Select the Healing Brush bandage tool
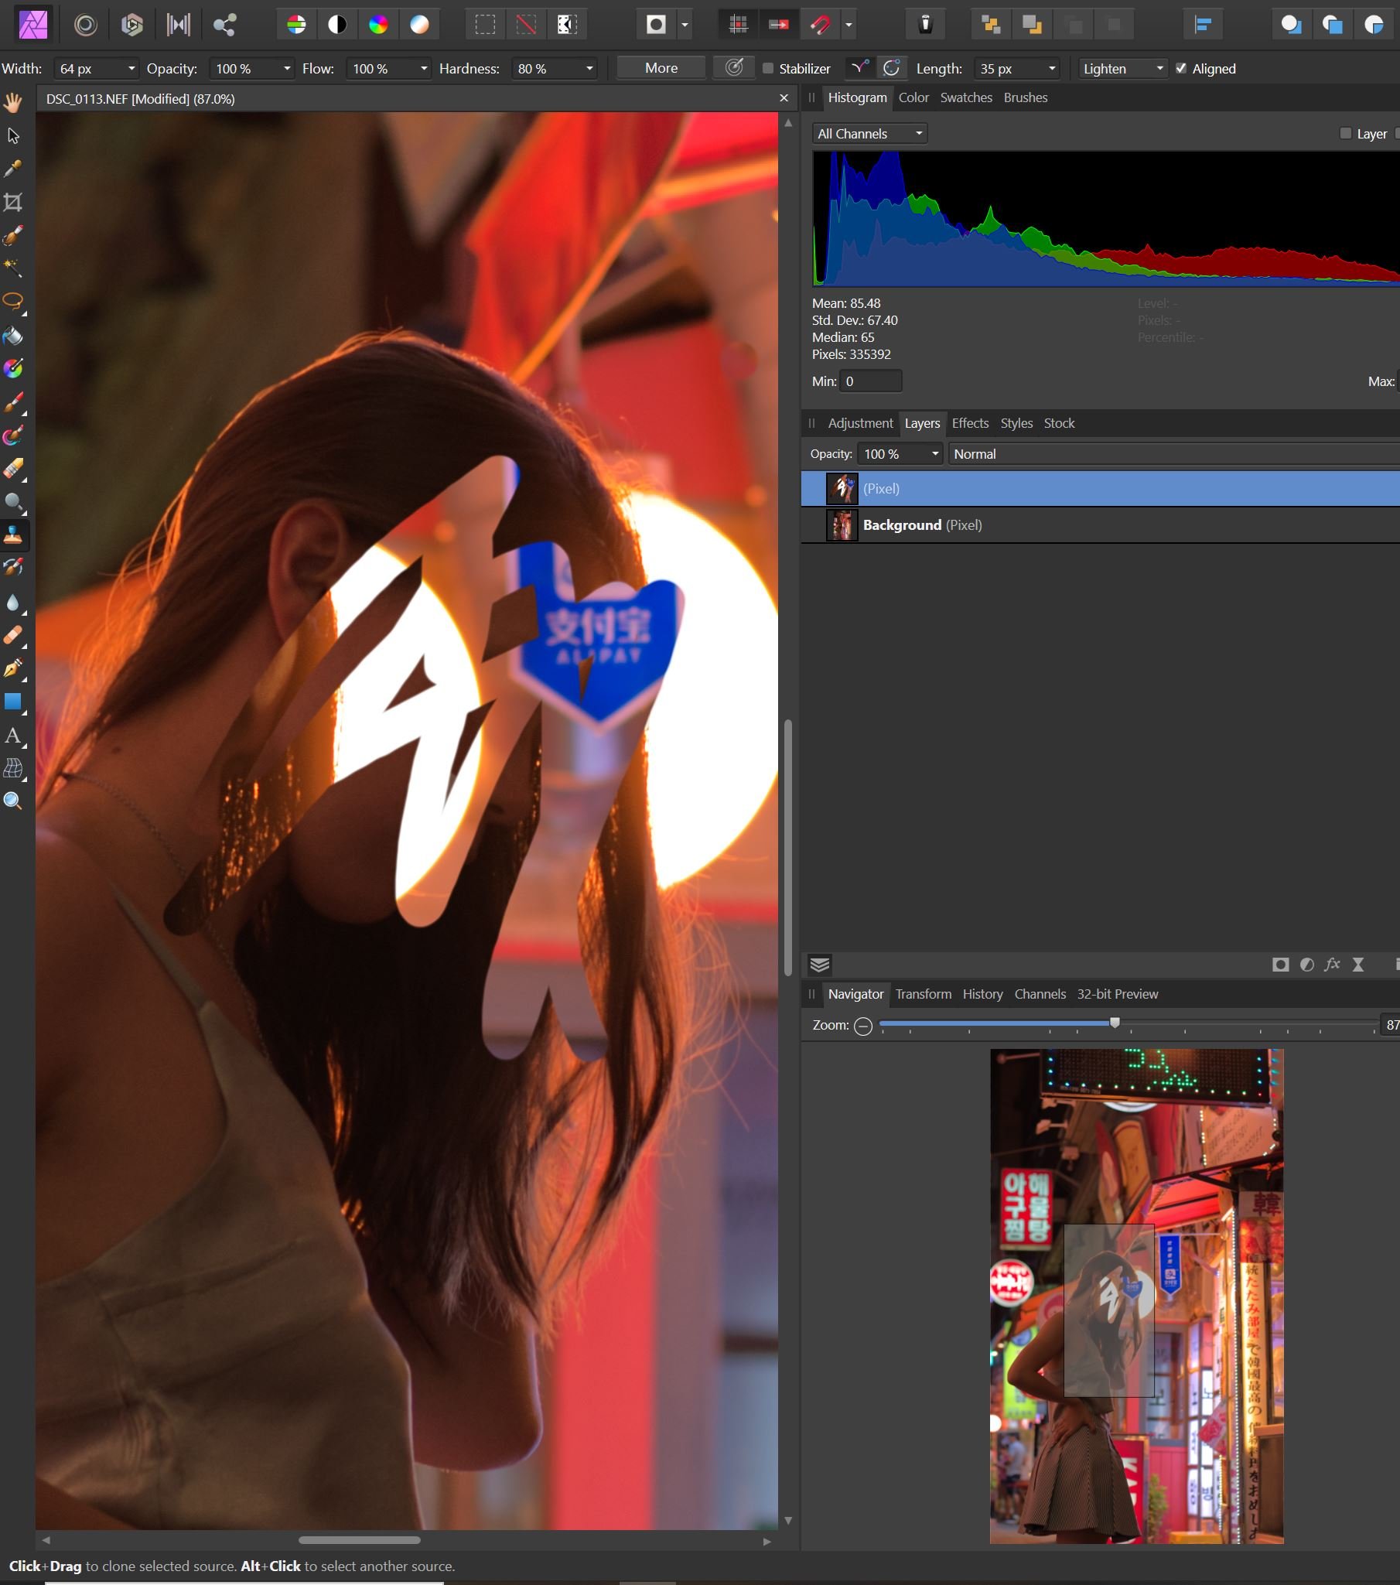This screenshot has width=1400, height=1585. (13, 636)
